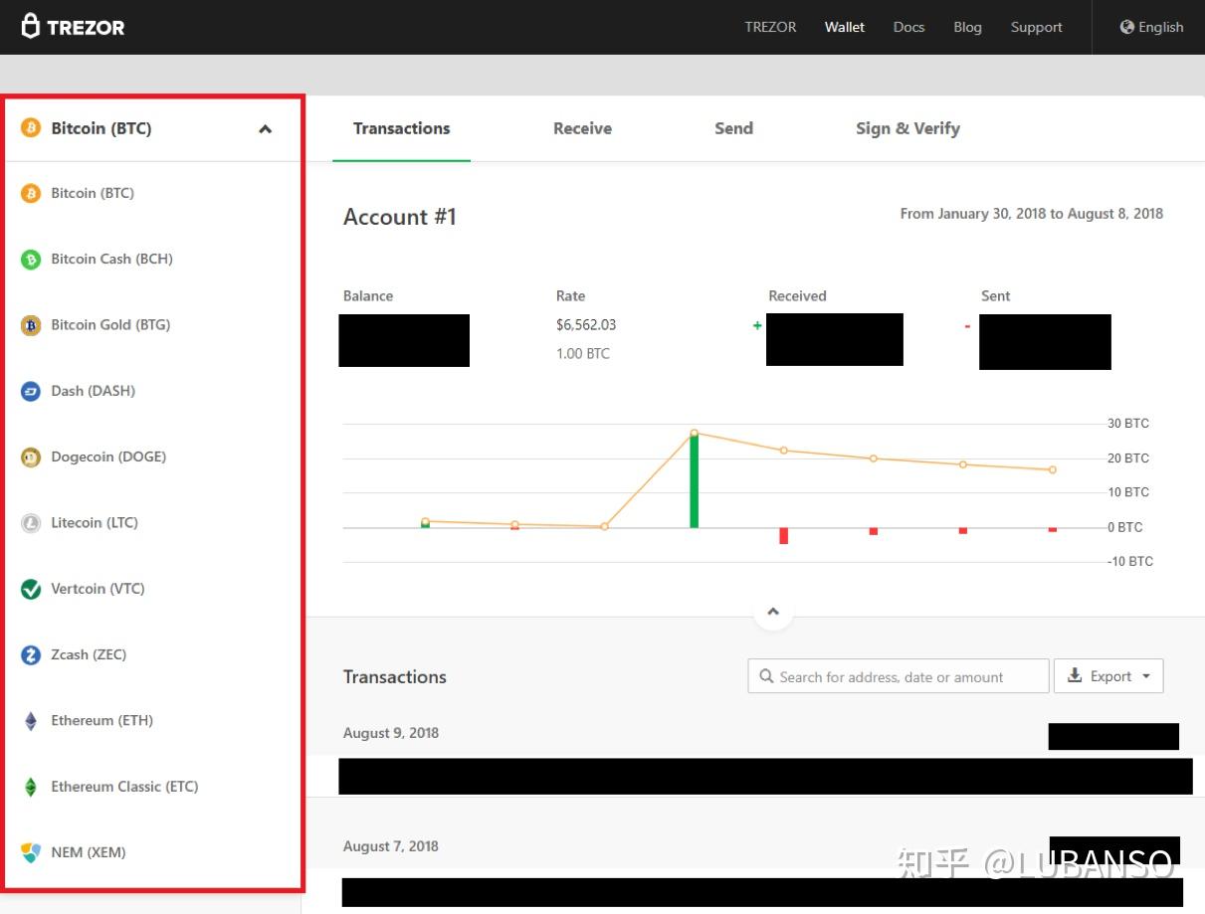This screenshot has width=1205, height=914.
Task: Click the $6,562.03 rate value
Action: 586,325
